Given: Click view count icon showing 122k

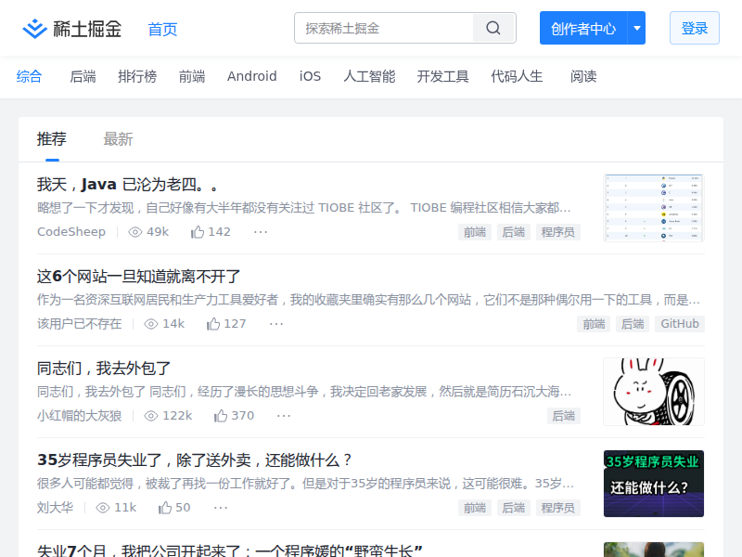Looking at the screenshot, I should (151, 416).
